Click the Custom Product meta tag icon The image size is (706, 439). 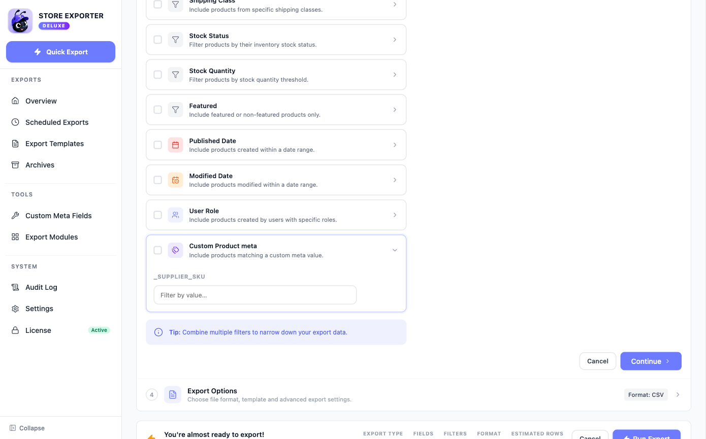175,250
